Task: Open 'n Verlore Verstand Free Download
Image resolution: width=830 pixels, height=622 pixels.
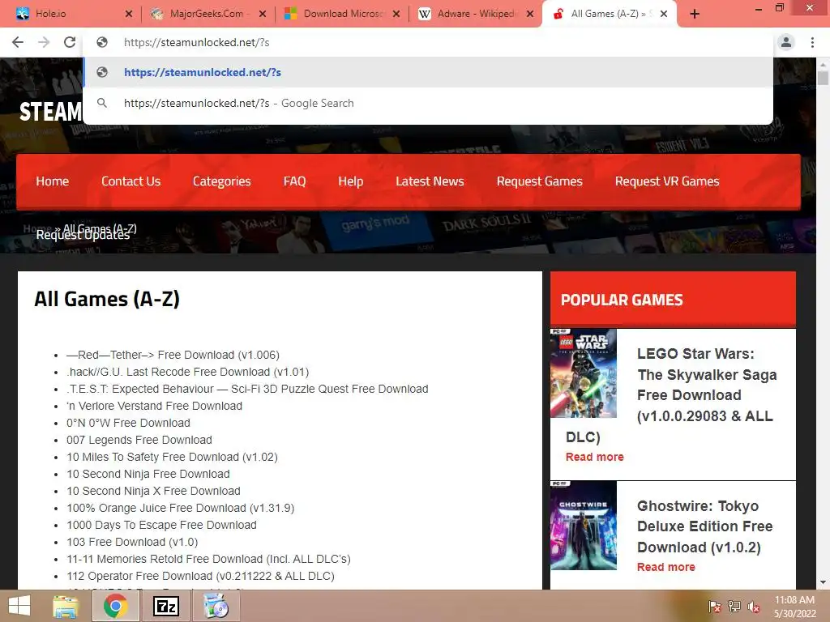Action: 154,406
